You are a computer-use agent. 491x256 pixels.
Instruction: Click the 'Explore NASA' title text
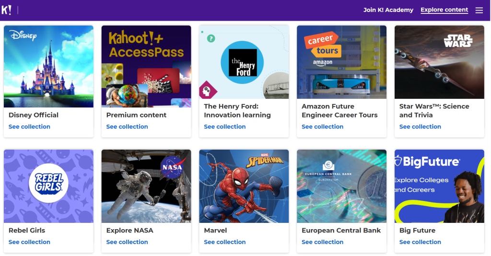[129, 231]
